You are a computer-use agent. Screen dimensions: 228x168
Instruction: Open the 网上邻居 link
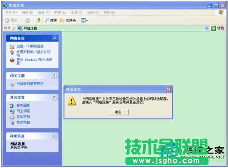click(x=23, y=111)
